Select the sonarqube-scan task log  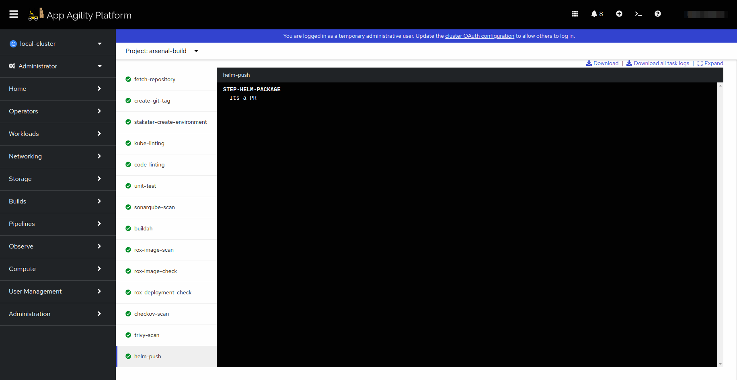(154, 207)
